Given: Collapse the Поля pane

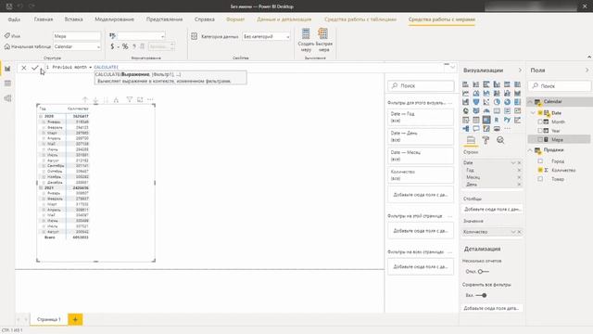Looking at the screenshot, I should [587, 71].
